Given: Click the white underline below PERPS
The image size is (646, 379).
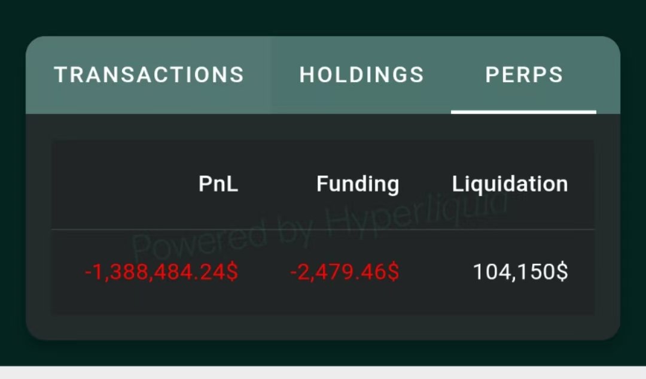Looking at the screenshot, I should (523, 112).
